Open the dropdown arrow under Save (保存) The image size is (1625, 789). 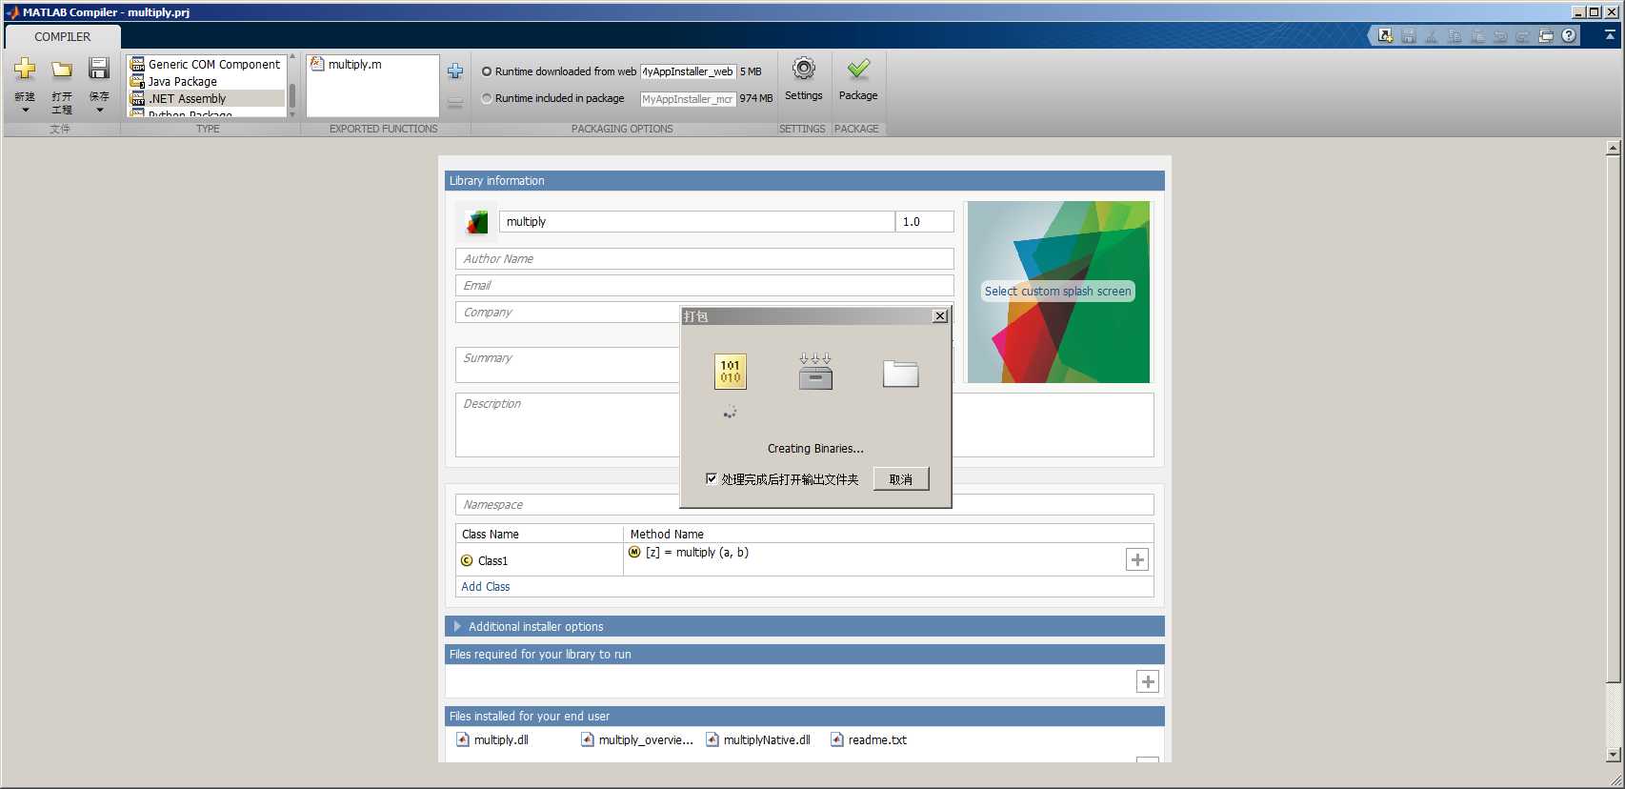[x=99, y=111]
